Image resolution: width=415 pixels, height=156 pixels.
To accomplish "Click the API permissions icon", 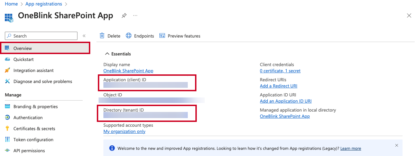I will [x=7, y=150].
